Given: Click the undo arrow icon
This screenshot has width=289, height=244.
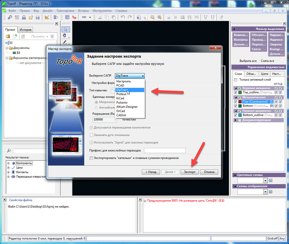Looking at the screenshot, I should point(123,17).
